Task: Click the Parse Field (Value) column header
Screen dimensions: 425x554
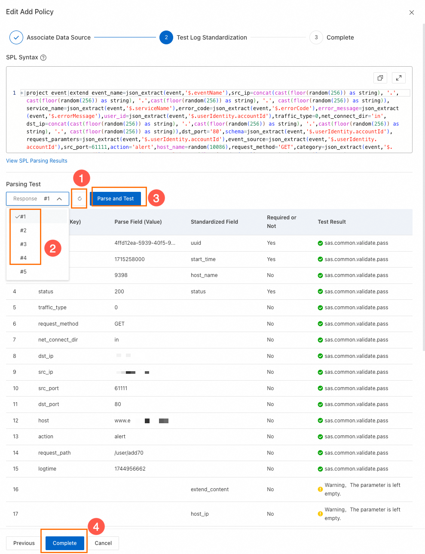Action: point(138,222)
